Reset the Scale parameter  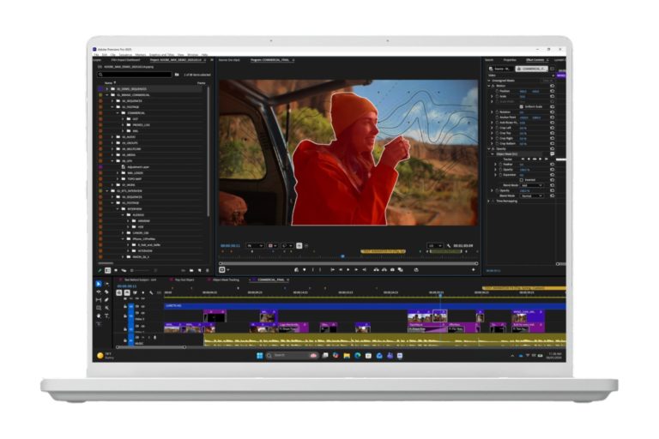553,97
